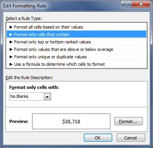Image resolution: width=153 pixels, height=148 pixels.
Task: Click arrow icon beside 'unique or duplicate values' rule
Action: (11, 57)
